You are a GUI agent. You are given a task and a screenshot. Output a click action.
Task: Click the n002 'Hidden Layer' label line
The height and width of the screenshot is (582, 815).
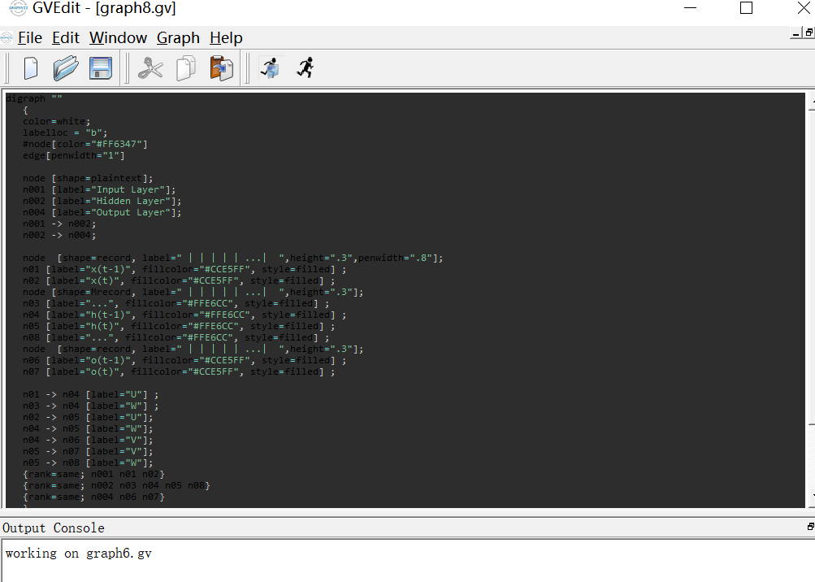point(102,202)
